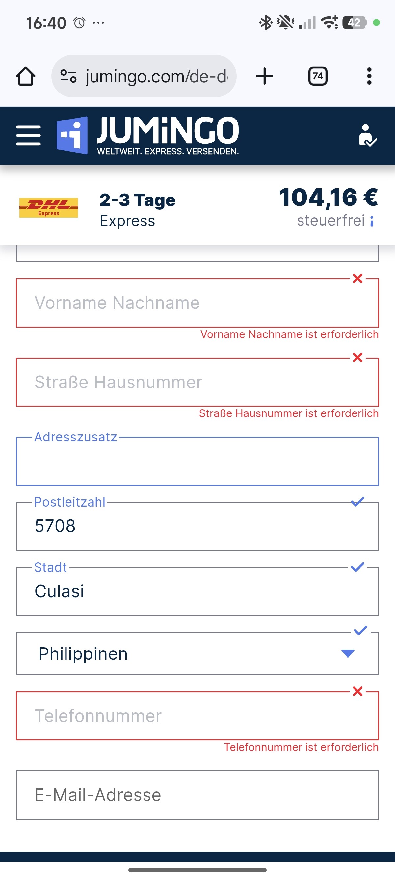The width and height of the screenshot is (395, 879).
Task: Focus the Telefonnummer field
Action: point(197,716)
